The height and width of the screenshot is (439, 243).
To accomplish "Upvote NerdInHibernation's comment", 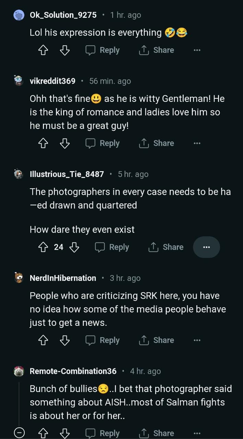I will click(43, 341).
